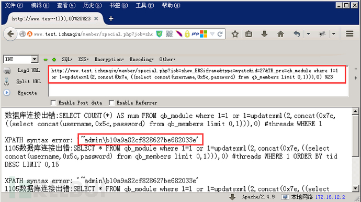Expand the Encryption dropdown menu
The height and width of the screenshot is (202, 361).
point(109,60)
